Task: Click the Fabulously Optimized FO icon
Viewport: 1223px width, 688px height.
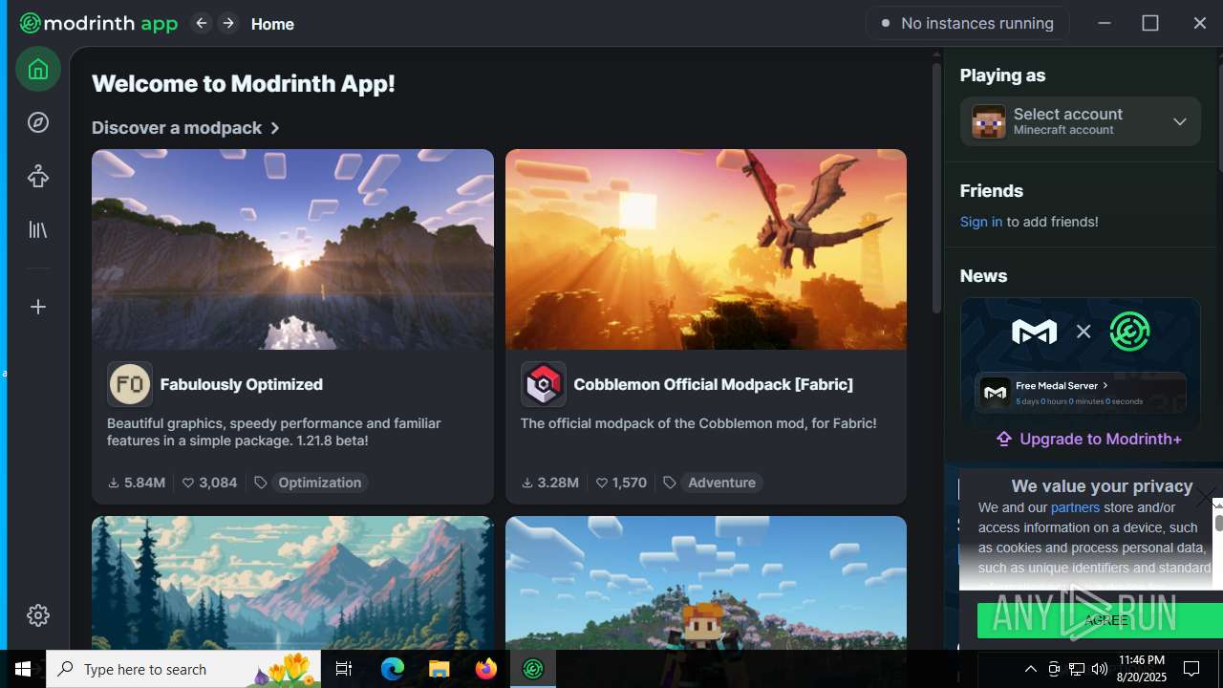Action: tap(130, 384)
